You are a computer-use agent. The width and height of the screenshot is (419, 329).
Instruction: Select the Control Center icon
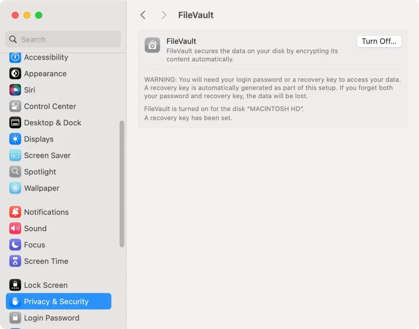coord(15,107)
